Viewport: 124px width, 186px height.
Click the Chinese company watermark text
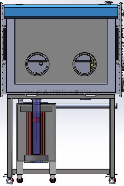61,92
